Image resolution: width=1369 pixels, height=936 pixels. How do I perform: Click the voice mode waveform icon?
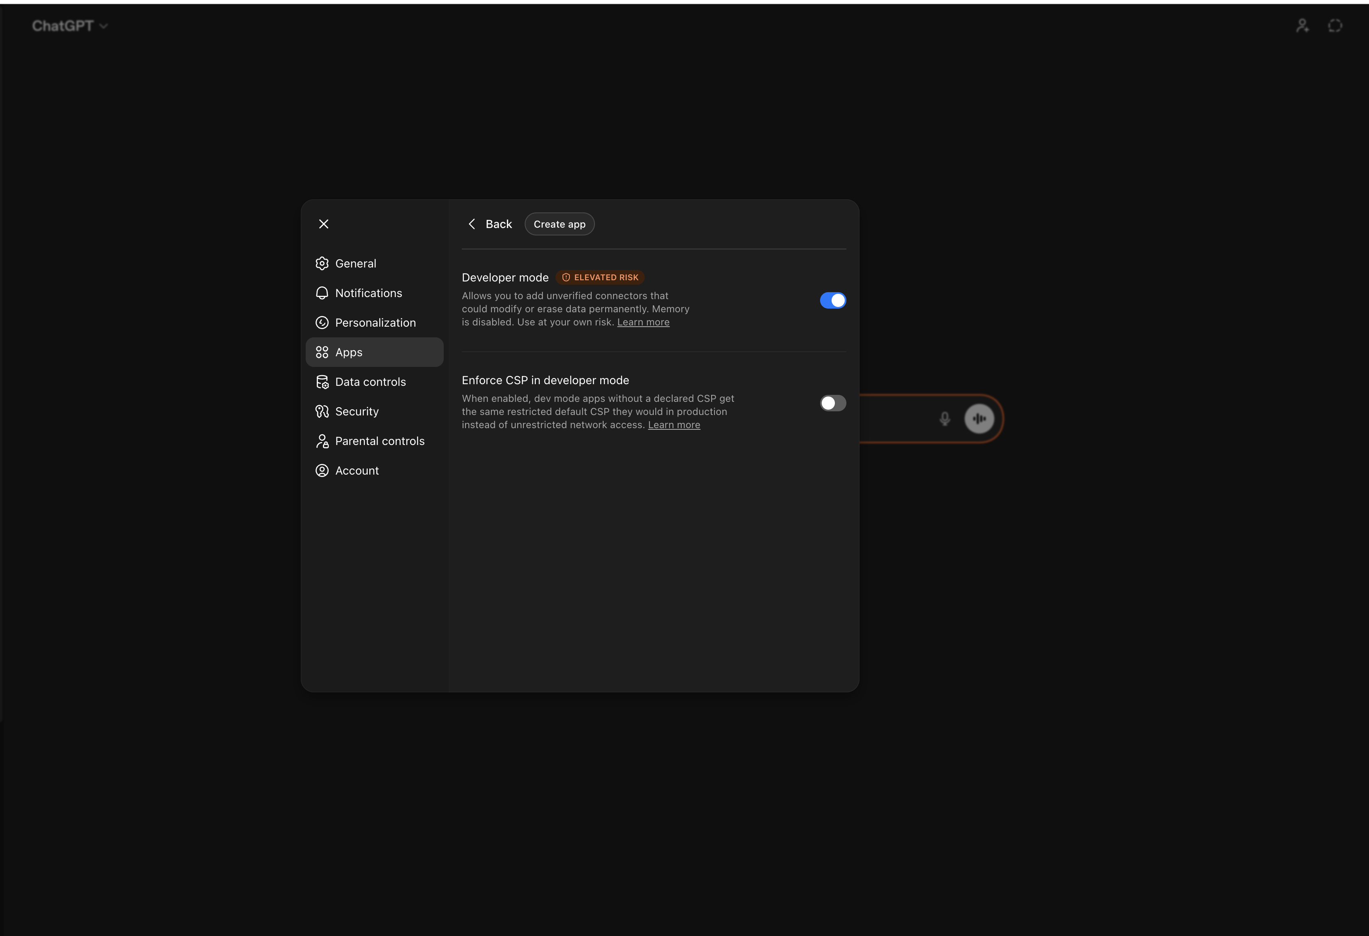click(979, 419)
